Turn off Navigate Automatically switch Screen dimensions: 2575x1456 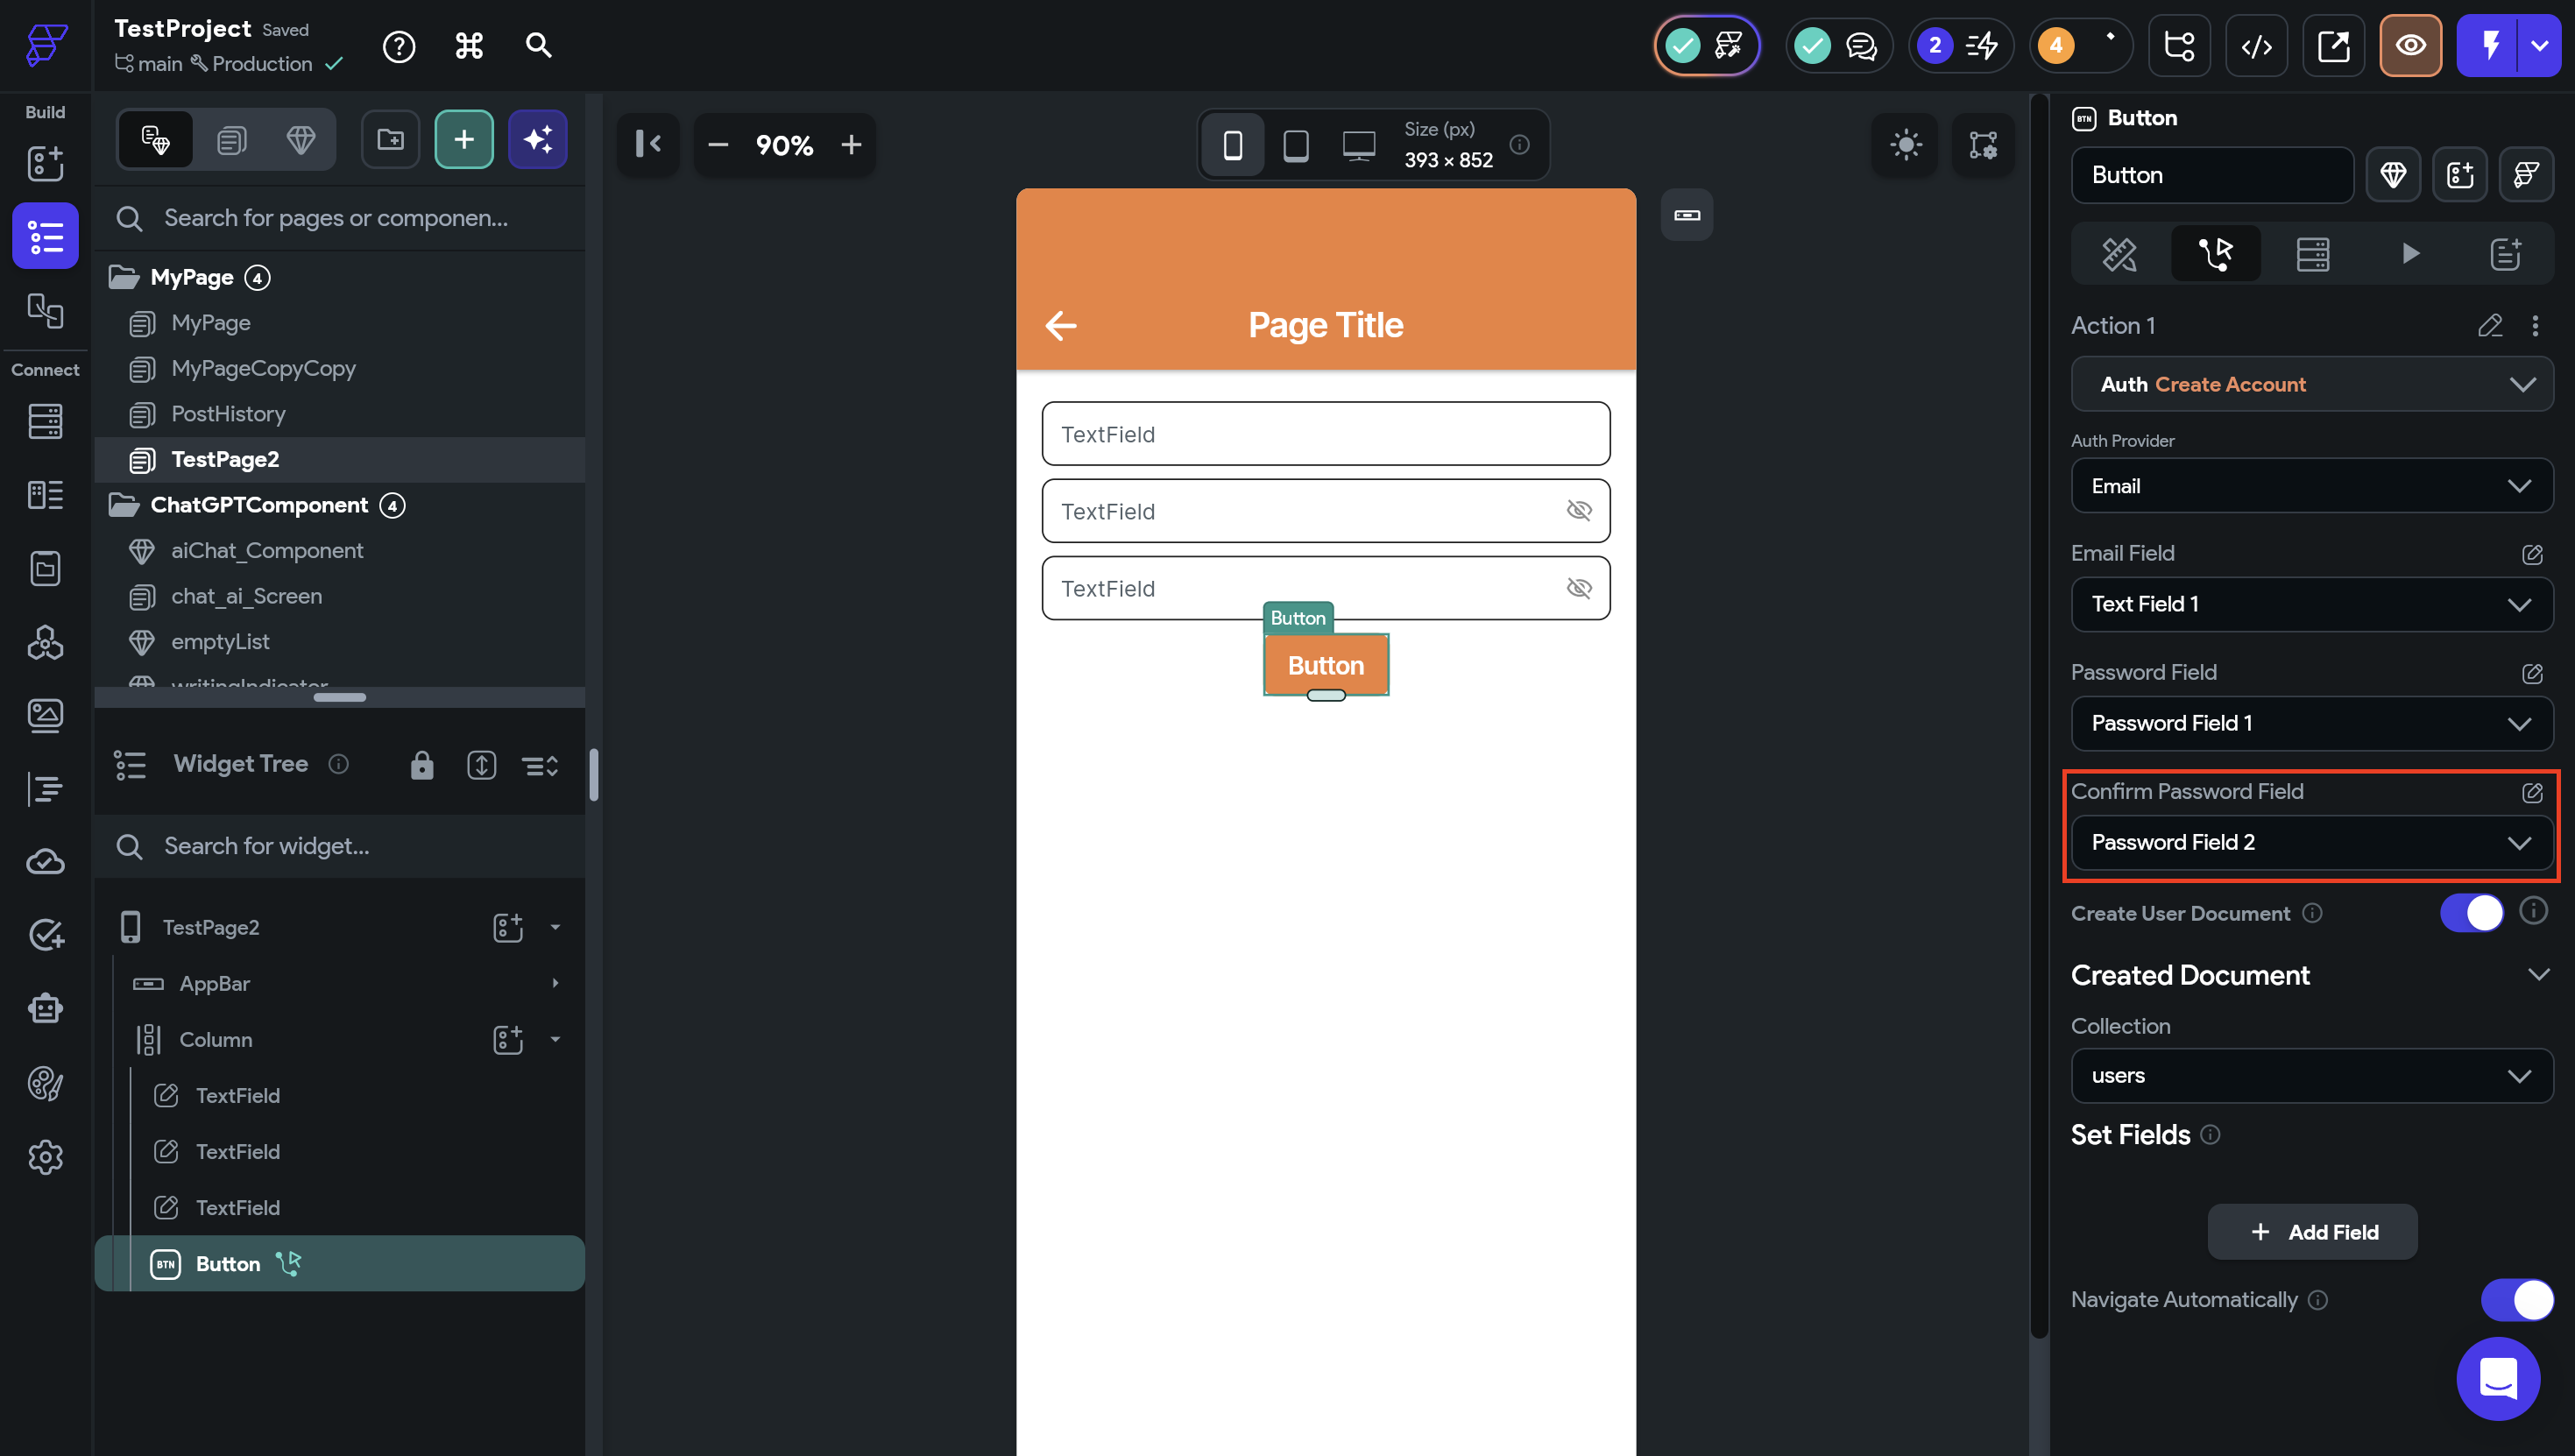[x=2516, y=1299]
